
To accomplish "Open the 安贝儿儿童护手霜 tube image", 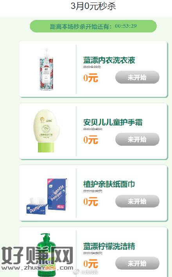I will click(x=47, y=131).
